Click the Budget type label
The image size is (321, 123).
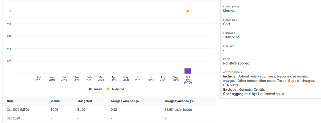(x=230, y=20)
